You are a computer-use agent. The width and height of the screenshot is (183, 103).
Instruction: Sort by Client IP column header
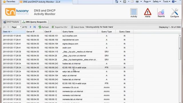pyautogui.click(x=52, y=32)
